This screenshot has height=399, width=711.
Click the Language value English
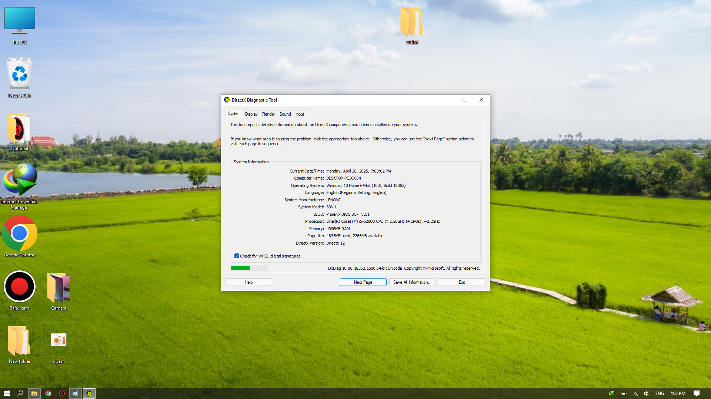coord(356,192)
